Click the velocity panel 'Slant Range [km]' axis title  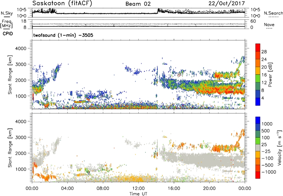[10, 148]
